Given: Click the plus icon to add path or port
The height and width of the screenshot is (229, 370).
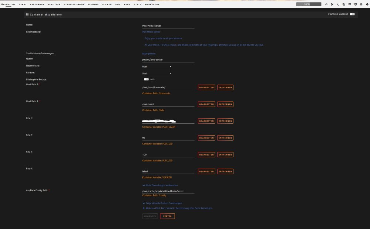Looking at the screenshot, I should click(x=144, y=208).
